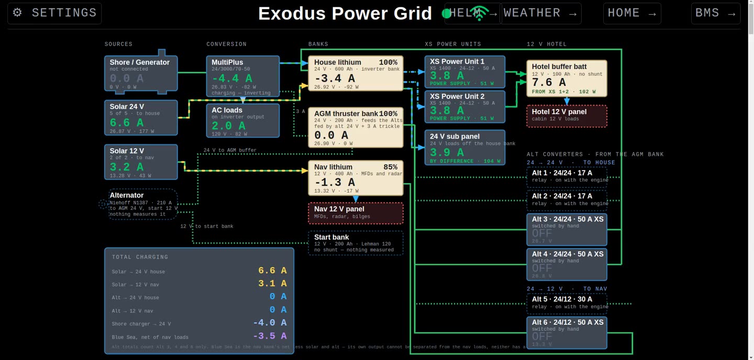Click the Exodus Power Grid title

(x=345, y=14)
